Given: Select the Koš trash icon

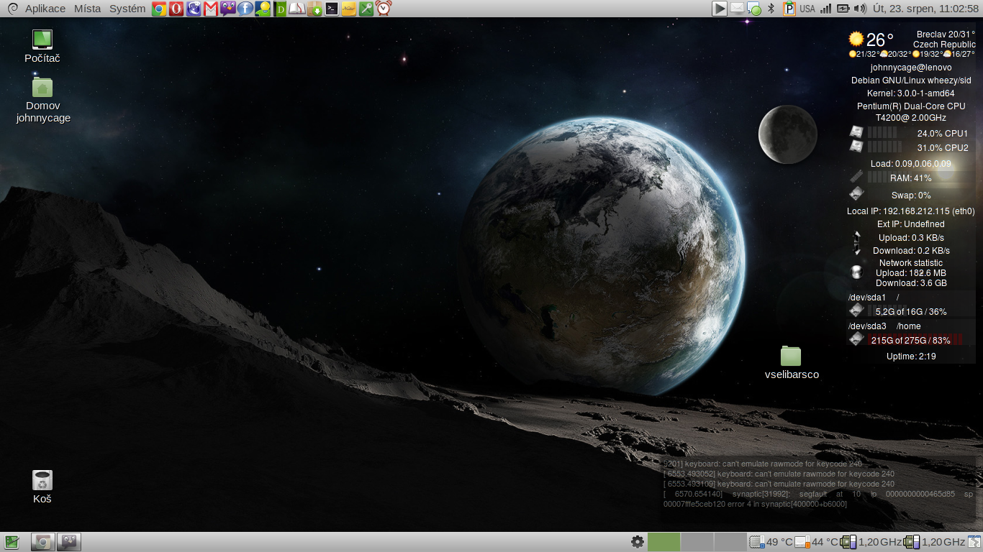Looking at the screenshot, I should click(42, 487).
